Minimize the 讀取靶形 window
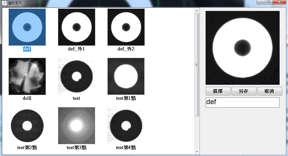288x156 pixels. click(x=261, y=2)
